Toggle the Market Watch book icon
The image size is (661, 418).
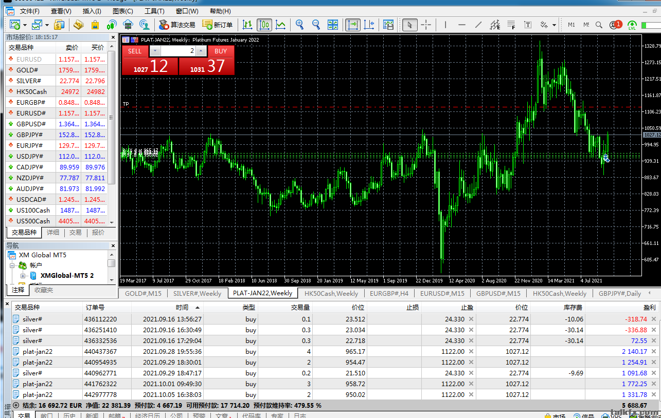coord(78,25)
